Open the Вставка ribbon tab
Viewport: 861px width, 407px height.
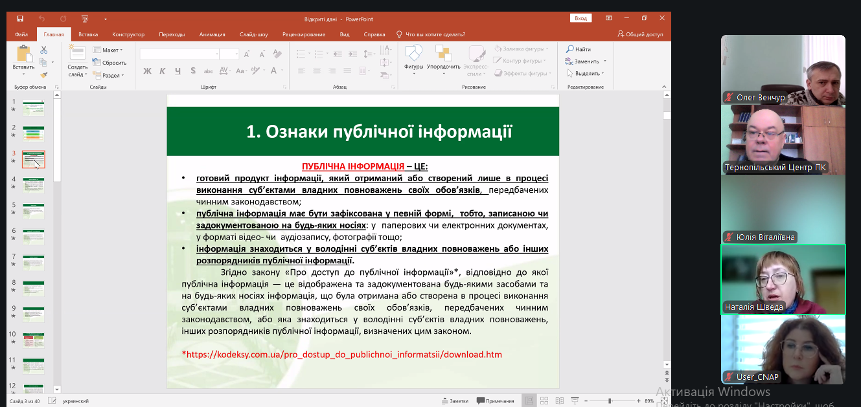(x=88, y=34)
